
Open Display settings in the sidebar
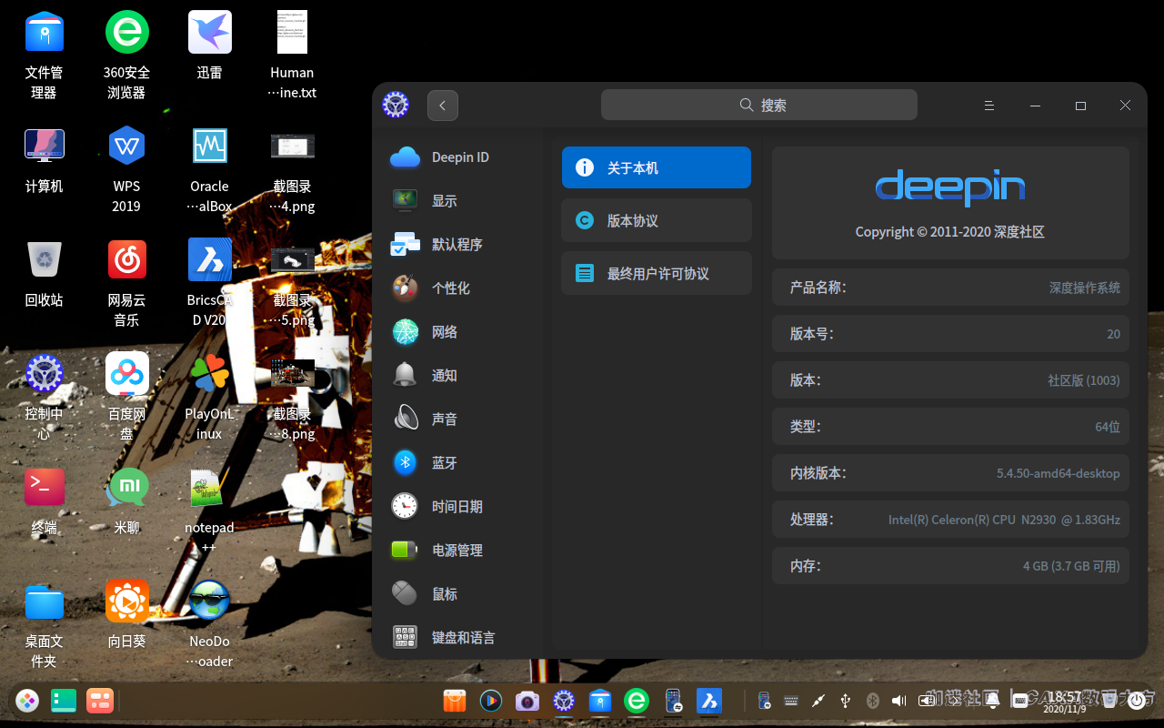pos(445,200)
